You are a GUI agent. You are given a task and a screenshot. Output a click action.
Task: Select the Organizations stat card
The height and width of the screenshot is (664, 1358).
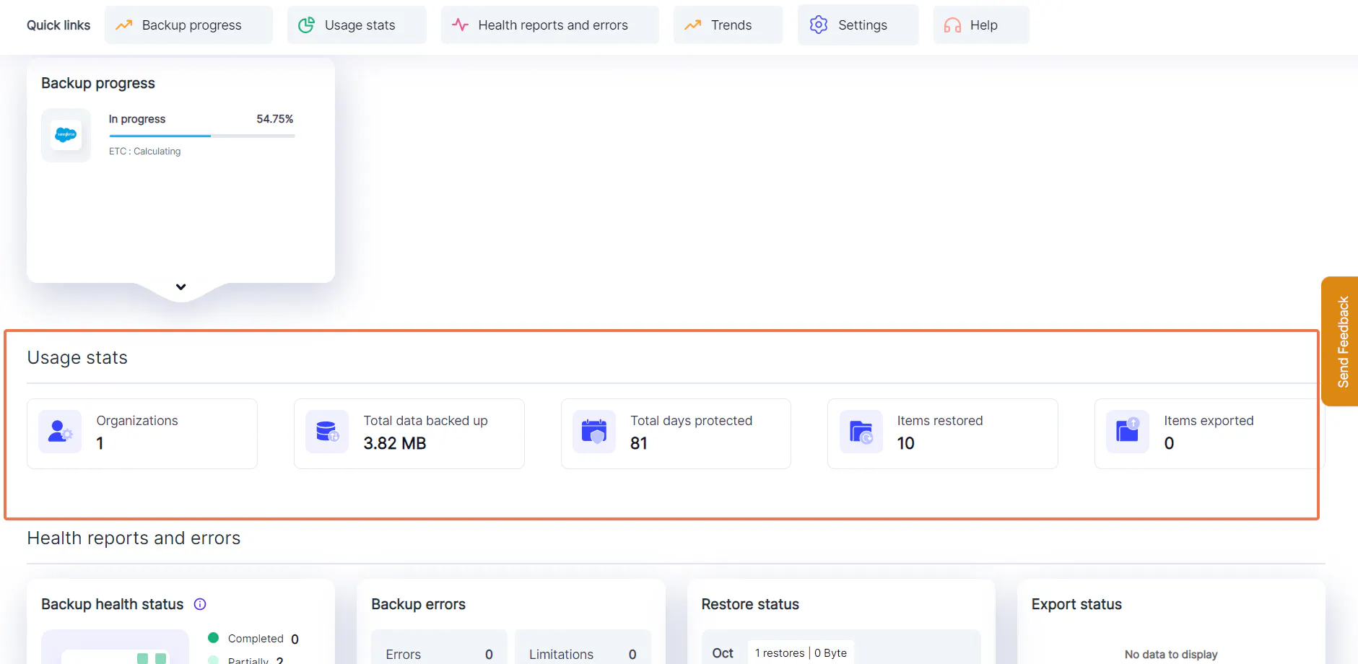click(x=142, y=434)
